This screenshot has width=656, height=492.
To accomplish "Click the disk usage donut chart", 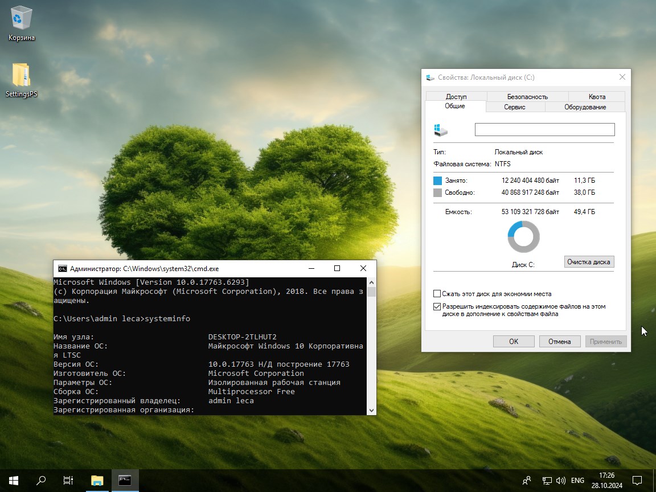I will coord(523,237).
